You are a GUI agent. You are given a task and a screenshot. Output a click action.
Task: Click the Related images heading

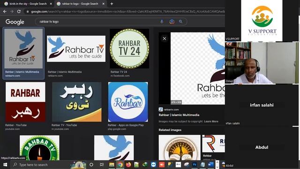(x=170, y=130)
